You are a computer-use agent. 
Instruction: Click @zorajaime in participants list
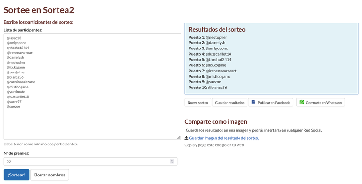point(16,72)
